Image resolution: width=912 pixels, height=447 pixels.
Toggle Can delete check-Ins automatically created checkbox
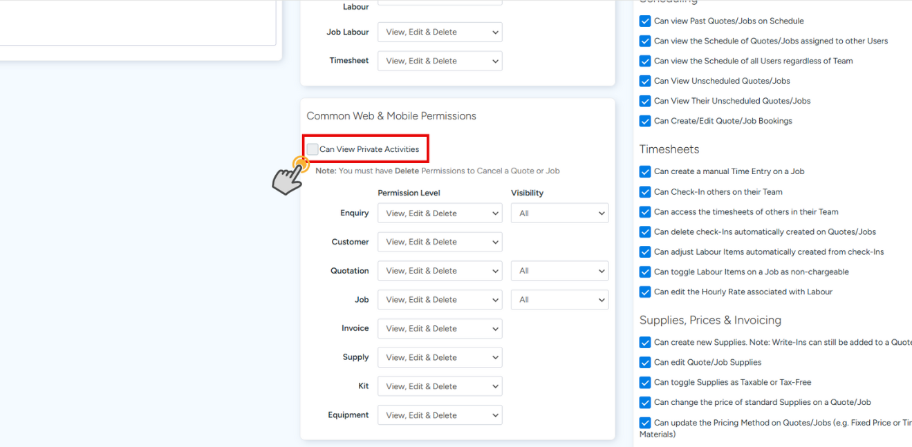[x=645, y=231]
